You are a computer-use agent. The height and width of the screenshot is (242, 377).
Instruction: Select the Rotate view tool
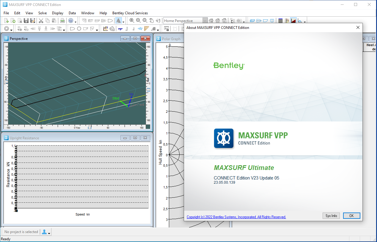pyautogui.click(x=158, y=20)
